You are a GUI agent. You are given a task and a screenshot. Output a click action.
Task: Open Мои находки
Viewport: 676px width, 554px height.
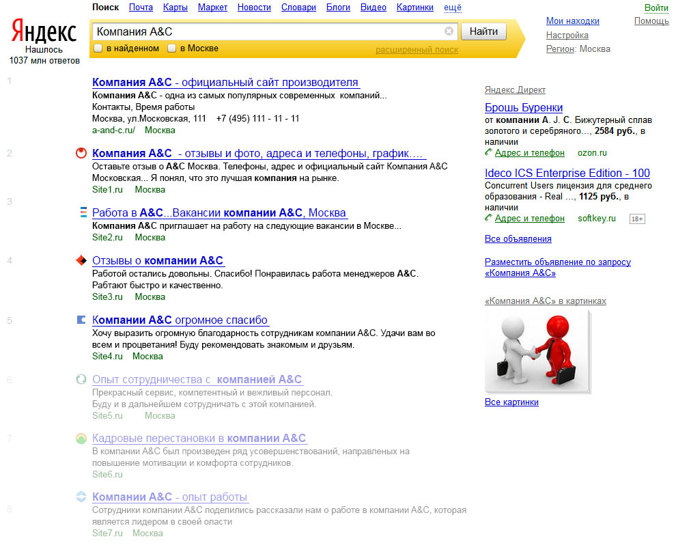[572, 20]
